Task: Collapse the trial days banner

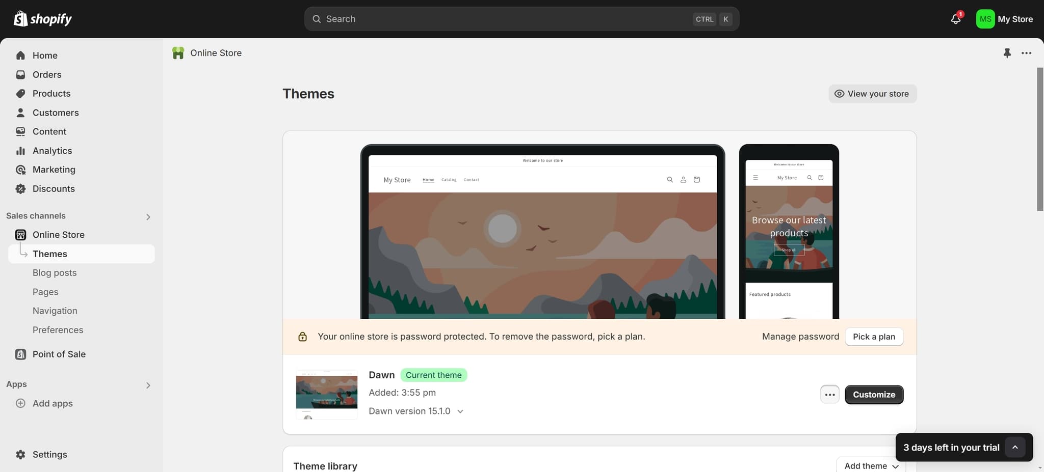Action: (x=1015, y=447)
